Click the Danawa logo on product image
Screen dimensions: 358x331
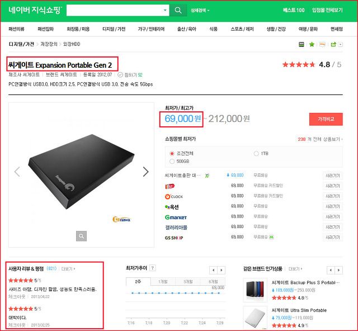[x=121, y=219]
